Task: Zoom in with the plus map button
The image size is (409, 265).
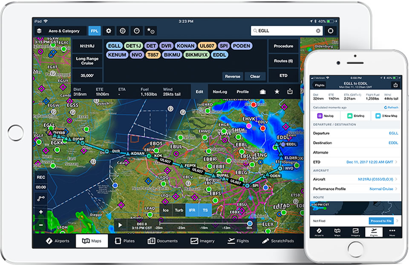Action: pyautogui.click(x=41, y=212)
